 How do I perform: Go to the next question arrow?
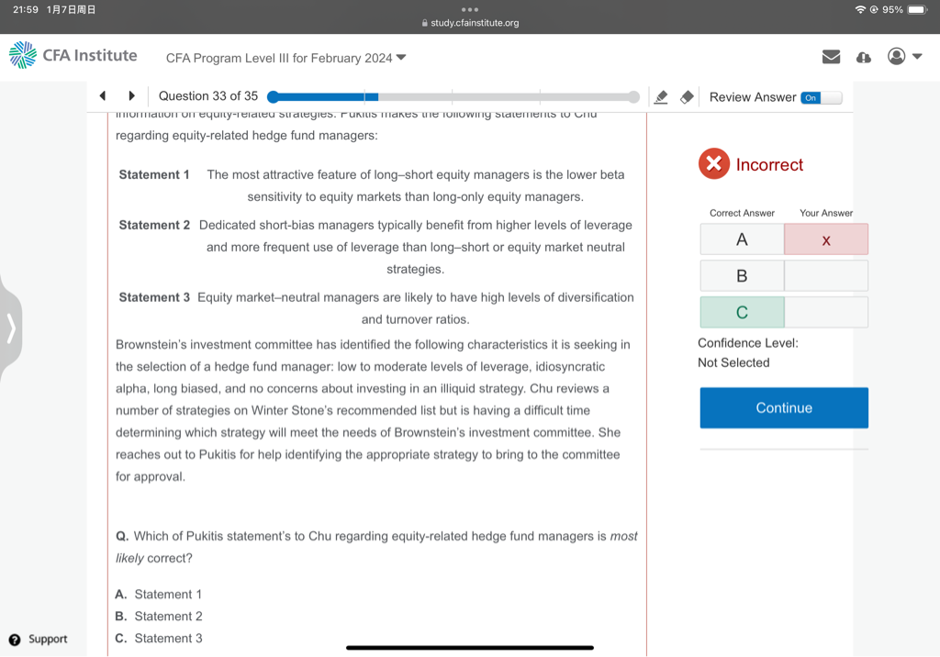tap(132, 96)
